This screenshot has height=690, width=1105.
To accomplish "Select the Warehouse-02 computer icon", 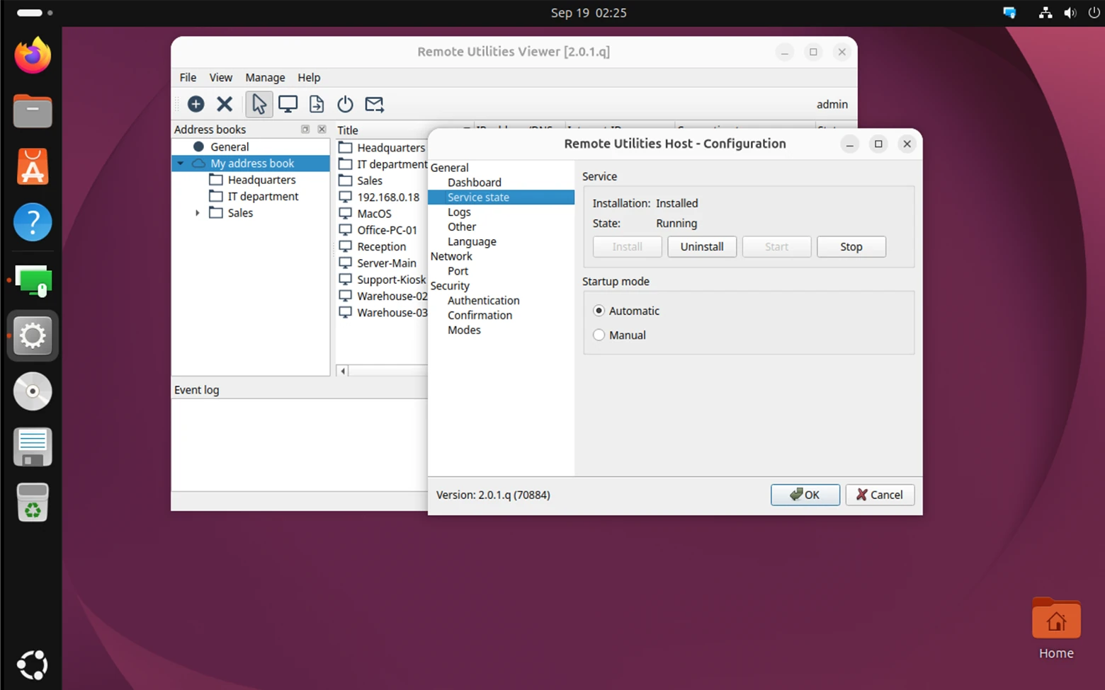I will (345, 296).
